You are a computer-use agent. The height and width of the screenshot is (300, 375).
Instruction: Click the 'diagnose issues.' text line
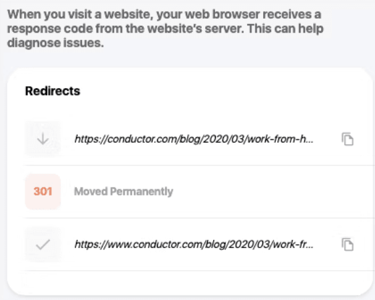click(55, 43)
